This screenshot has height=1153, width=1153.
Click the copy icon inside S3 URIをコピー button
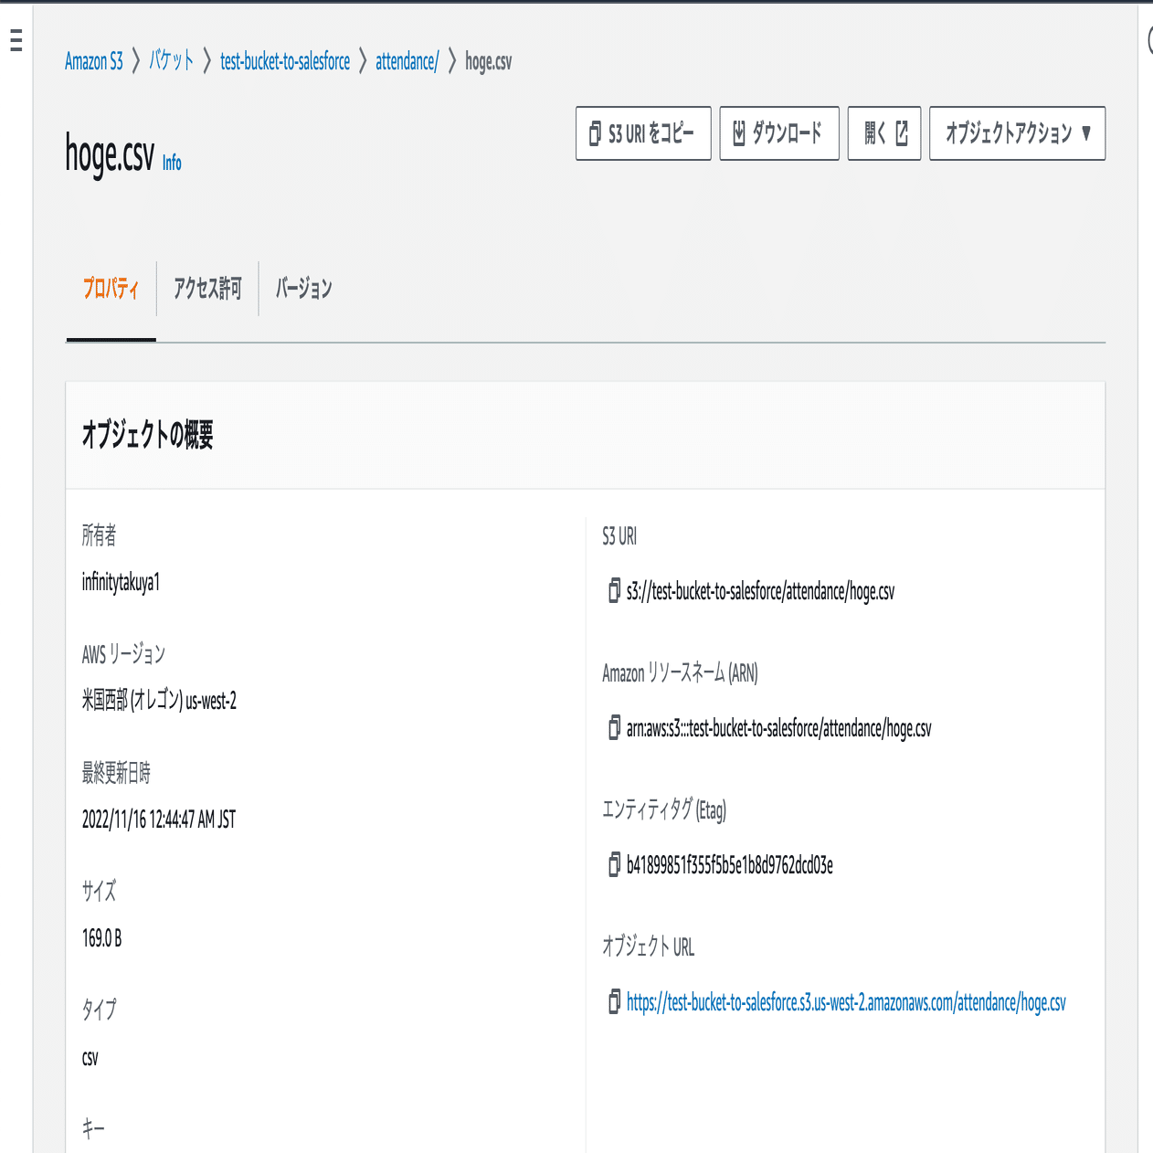pos(593,133)
